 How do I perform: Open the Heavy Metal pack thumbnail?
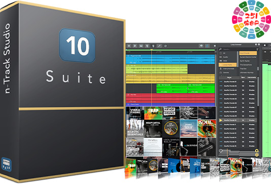tap(153, 129)
